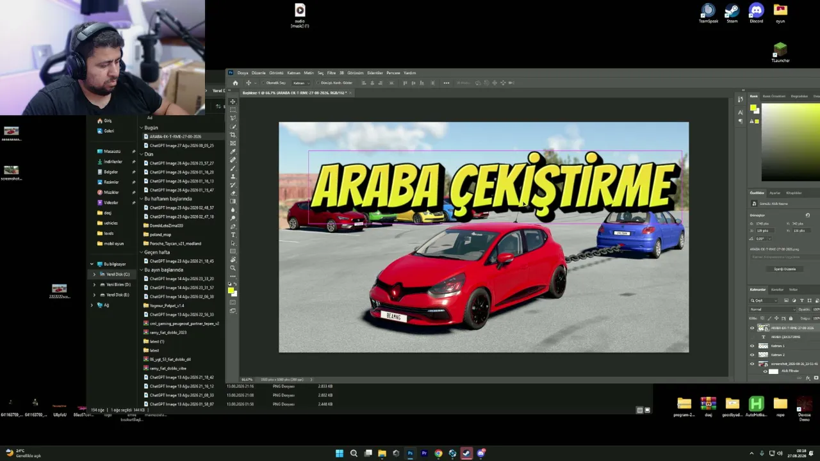Screen dimensions: 820x461
Task: Switch to the Kanallar tab
Action: pos(777,289)
